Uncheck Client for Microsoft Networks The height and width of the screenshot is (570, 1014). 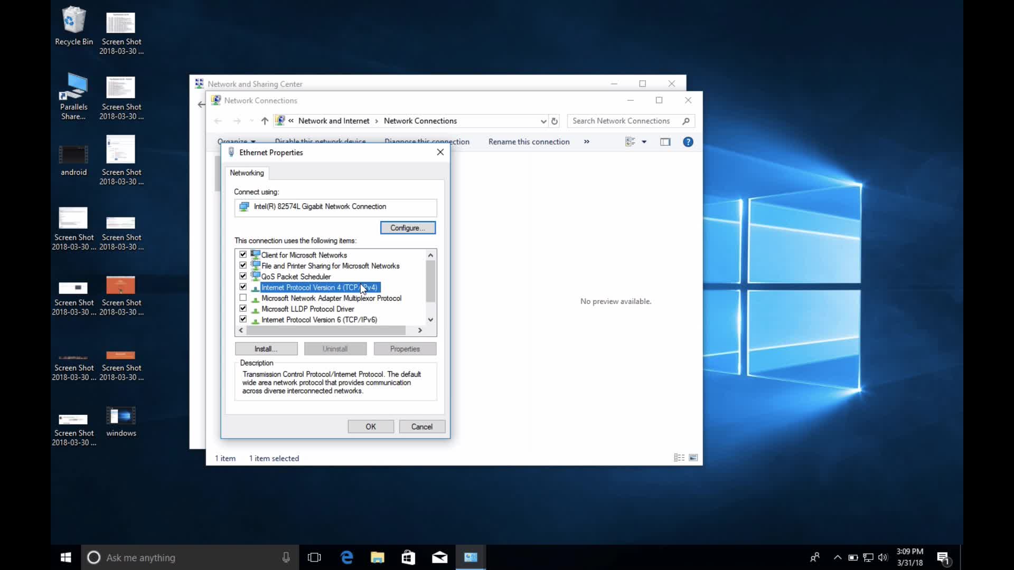pos(243,254)
